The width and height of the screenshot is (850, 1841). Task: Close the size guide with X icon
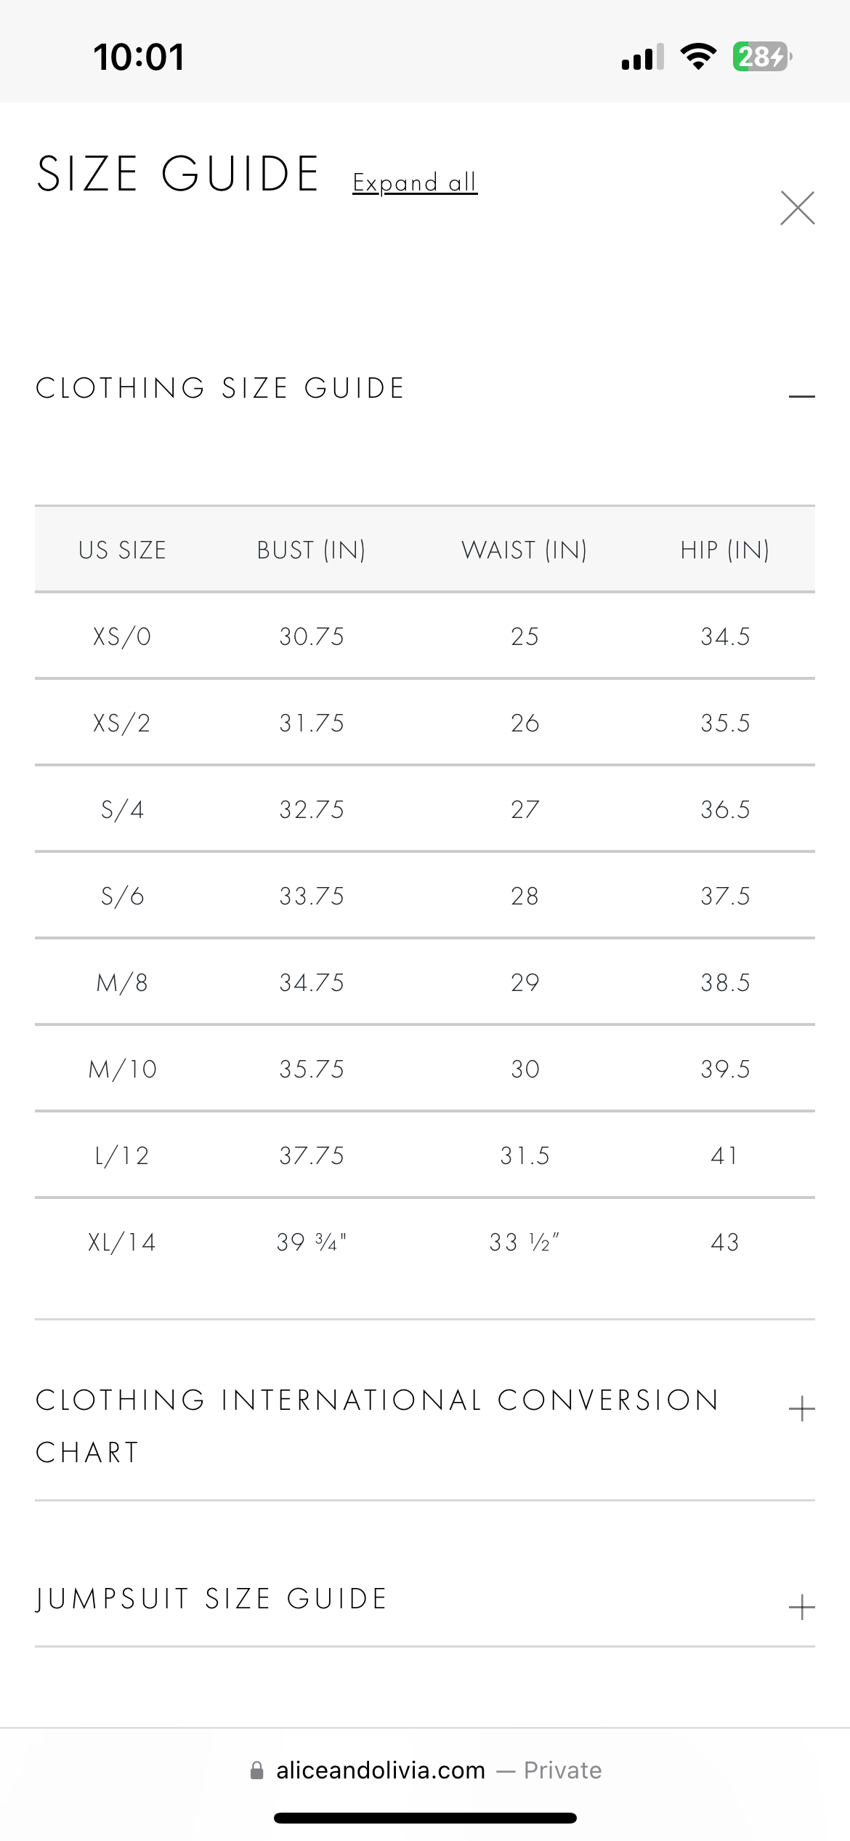click(x=797, y=209)
